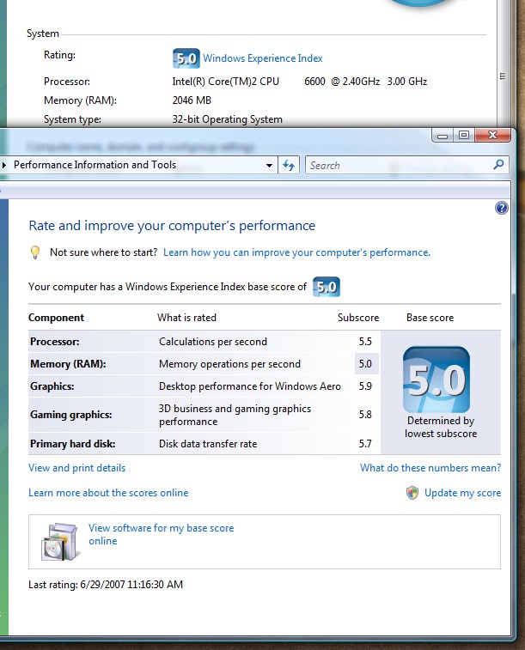This screenshot has height=650, width=525.
Task: Open Learn more about the scores online
Action: point(108,493)
